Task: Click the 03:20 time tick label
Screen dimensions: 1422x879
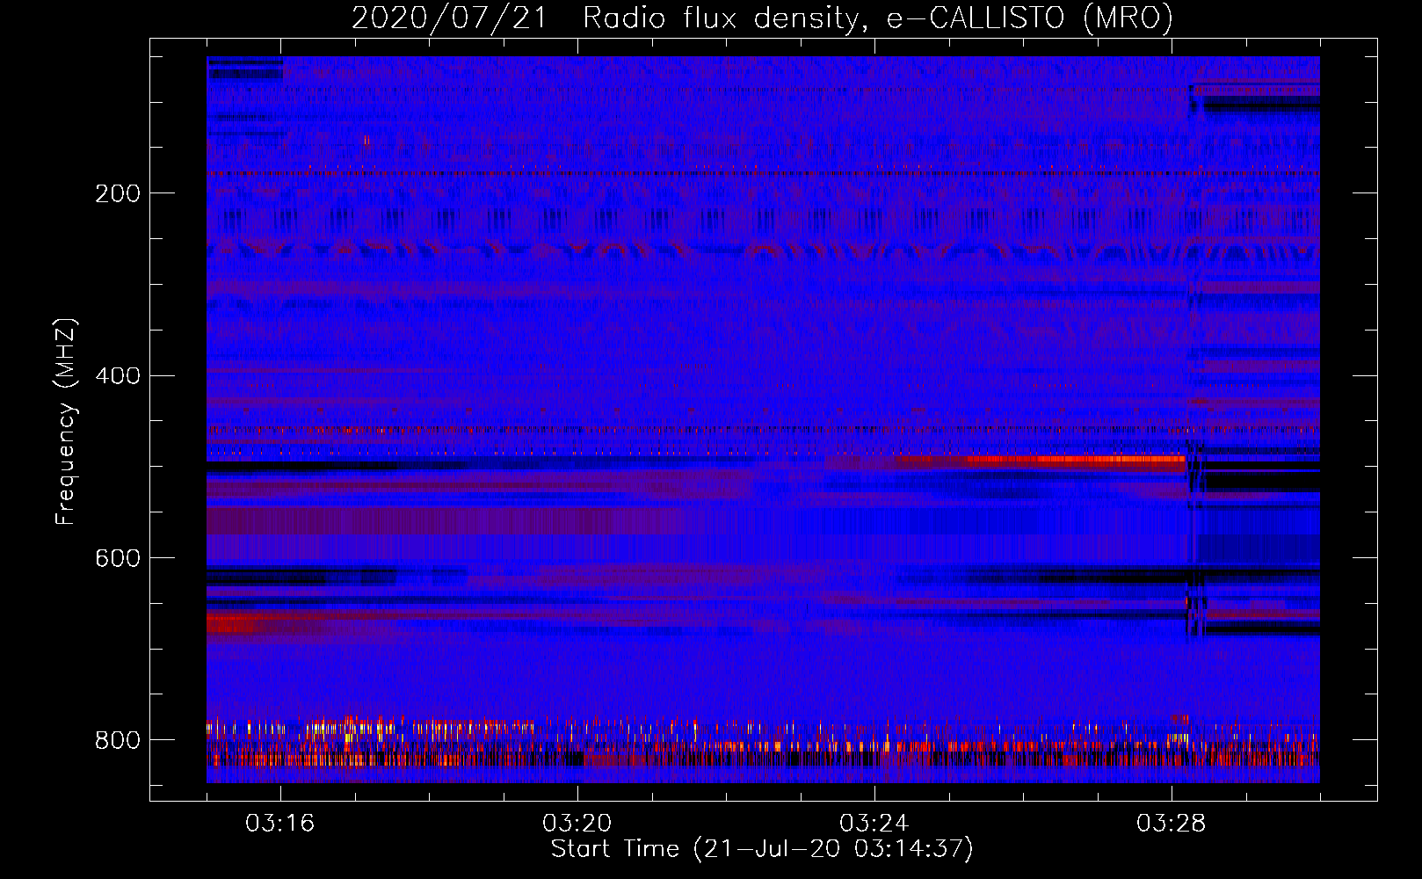Action: click(577, 824)
